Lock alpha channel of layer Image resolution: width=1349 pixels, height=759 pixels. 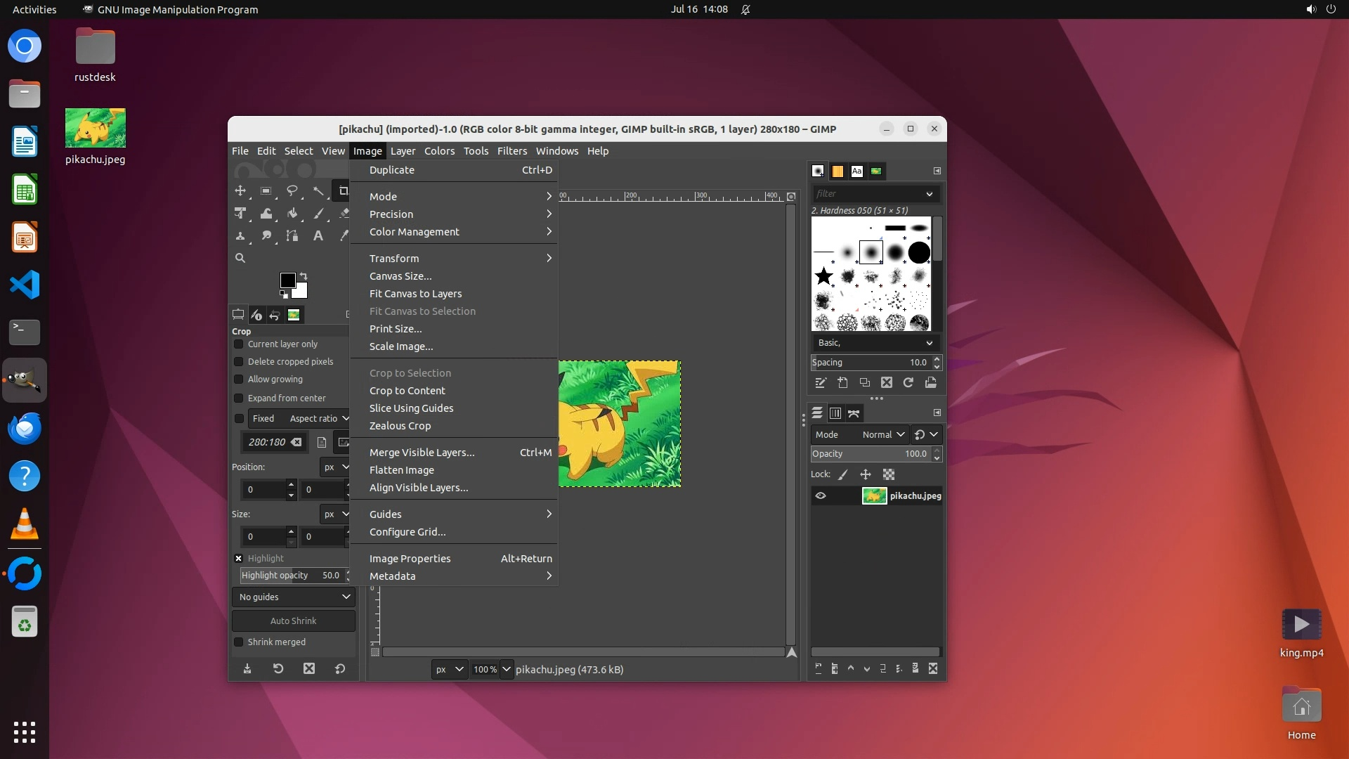(889, 474)
